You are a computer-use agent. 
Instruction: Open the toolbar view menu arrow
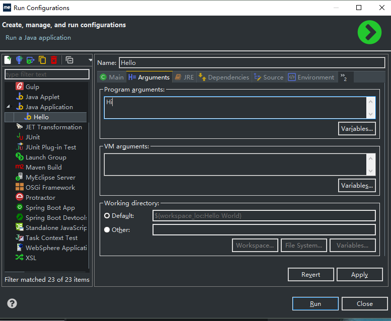pyautogui.click(x=90, y=60)
